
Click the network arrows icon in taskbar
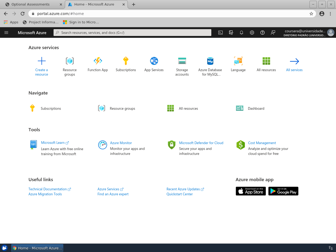[331, 248]
